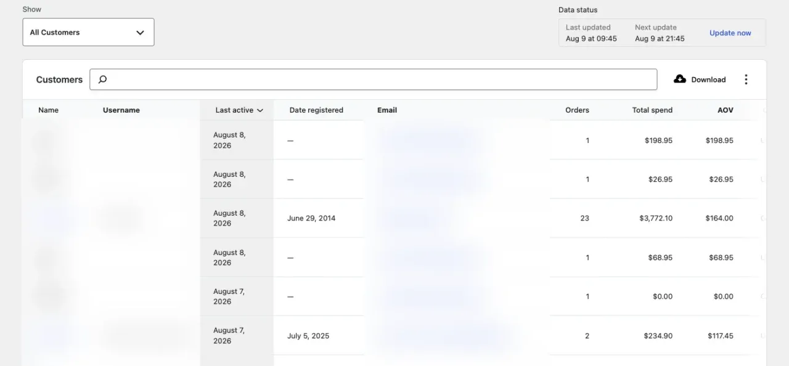This screenshot has height=366, width=789.
Task: Click the Username column header
Action: point(121,110)
